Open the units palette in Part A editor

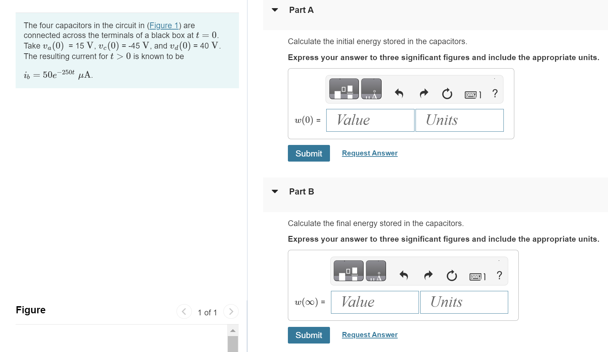point(371,89)
